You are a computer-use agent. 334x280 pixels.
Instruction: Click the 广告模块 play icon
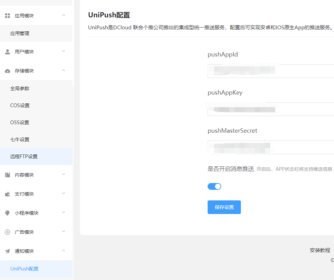(x=7, y=232)
